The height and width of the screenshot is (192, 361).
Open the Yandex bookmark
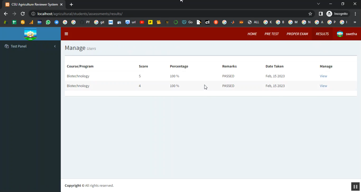coord(216,22)
